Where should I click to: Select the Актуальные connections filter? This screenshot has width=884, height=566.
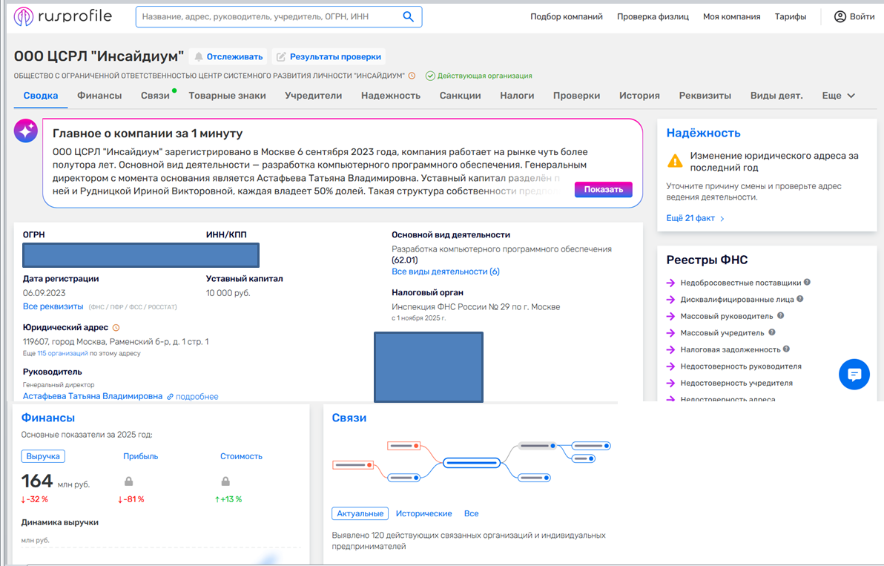pyautogui.click(x=360, y=513)
